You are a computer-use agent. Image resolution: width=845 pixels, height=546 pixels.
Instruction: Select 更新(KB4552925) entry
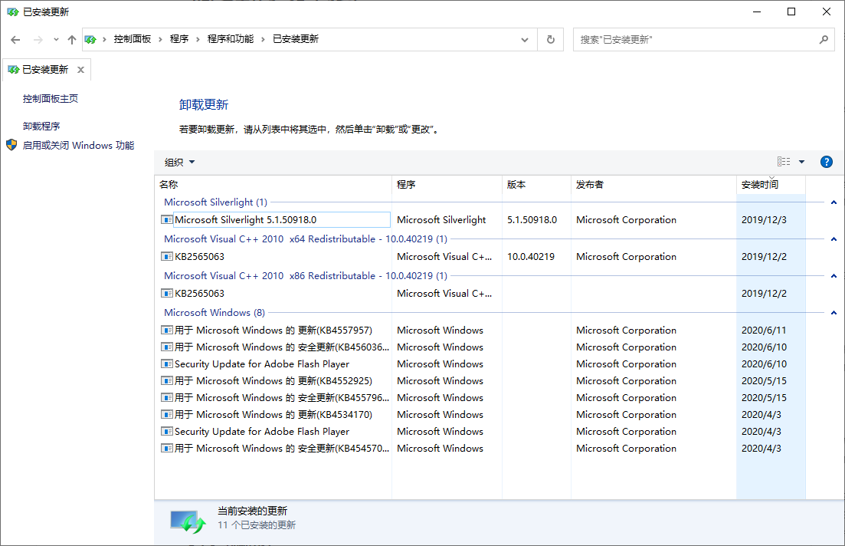pyautogui.click(x=273, y=381)
